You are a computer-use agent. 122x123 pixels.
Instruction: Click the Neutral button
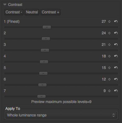coord(32,12)
